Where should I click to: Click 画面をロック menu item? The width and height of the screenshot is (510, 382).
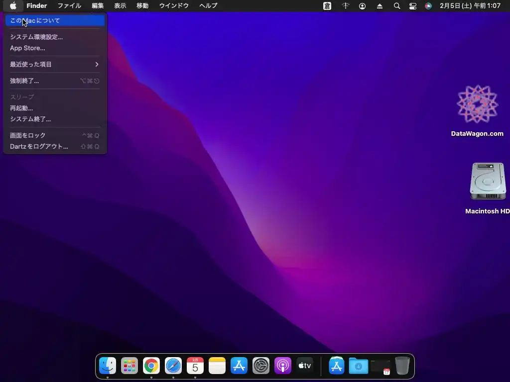(55, 135)
